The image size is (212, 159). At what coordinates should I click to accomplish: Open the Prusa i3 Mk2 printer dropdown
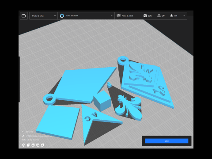43,16
